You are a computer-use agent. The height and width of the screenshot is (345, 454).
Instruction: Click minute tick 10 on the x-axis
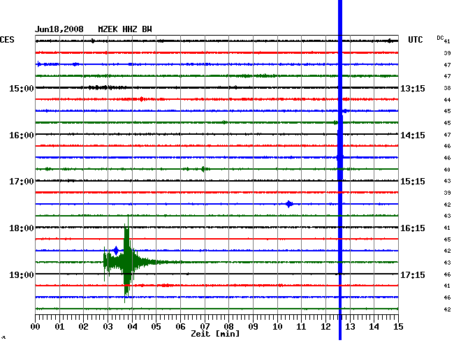(277, 326)
